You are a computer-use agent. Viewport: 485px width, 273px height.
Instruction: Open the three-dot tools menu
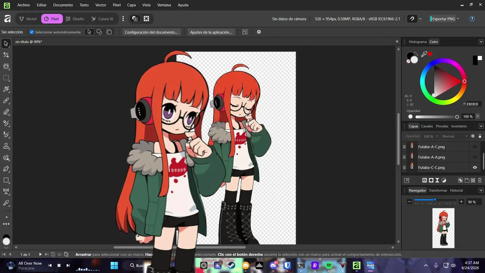pyautogui.click(x=6, y=224)
